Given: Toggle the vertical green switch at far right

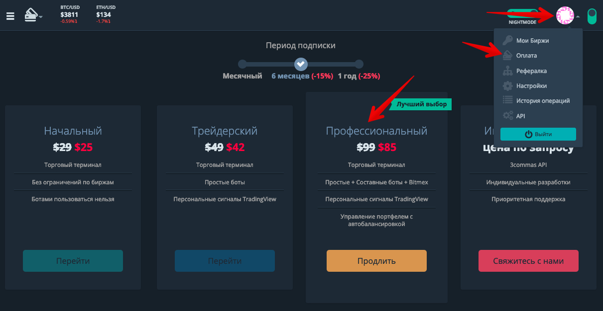Looking at the screenshot, I should pos(592,16).
